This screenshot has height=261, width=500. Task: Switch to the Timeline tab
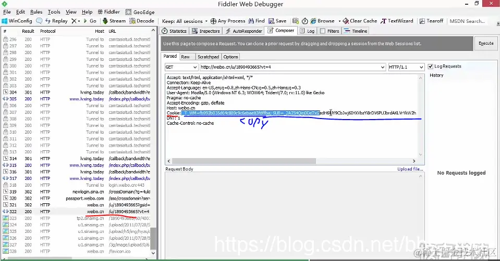click(x=356, y=31)
